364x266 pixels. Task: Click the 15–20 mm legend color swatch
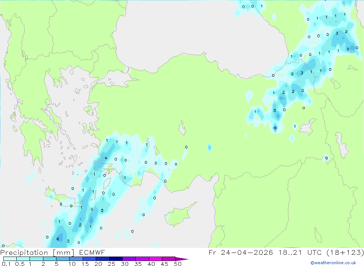pos(90,259)
